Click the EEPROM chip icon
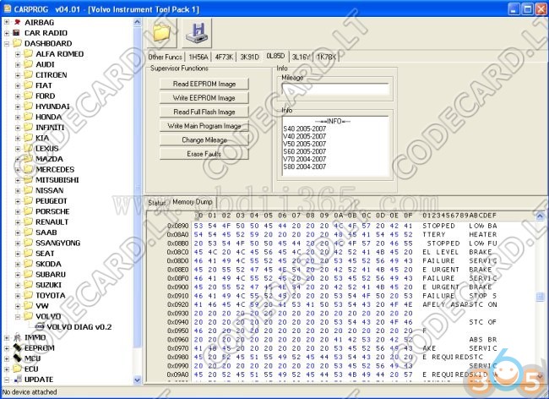The width and height of the screenshot is (549, 399). click(17, 347)
